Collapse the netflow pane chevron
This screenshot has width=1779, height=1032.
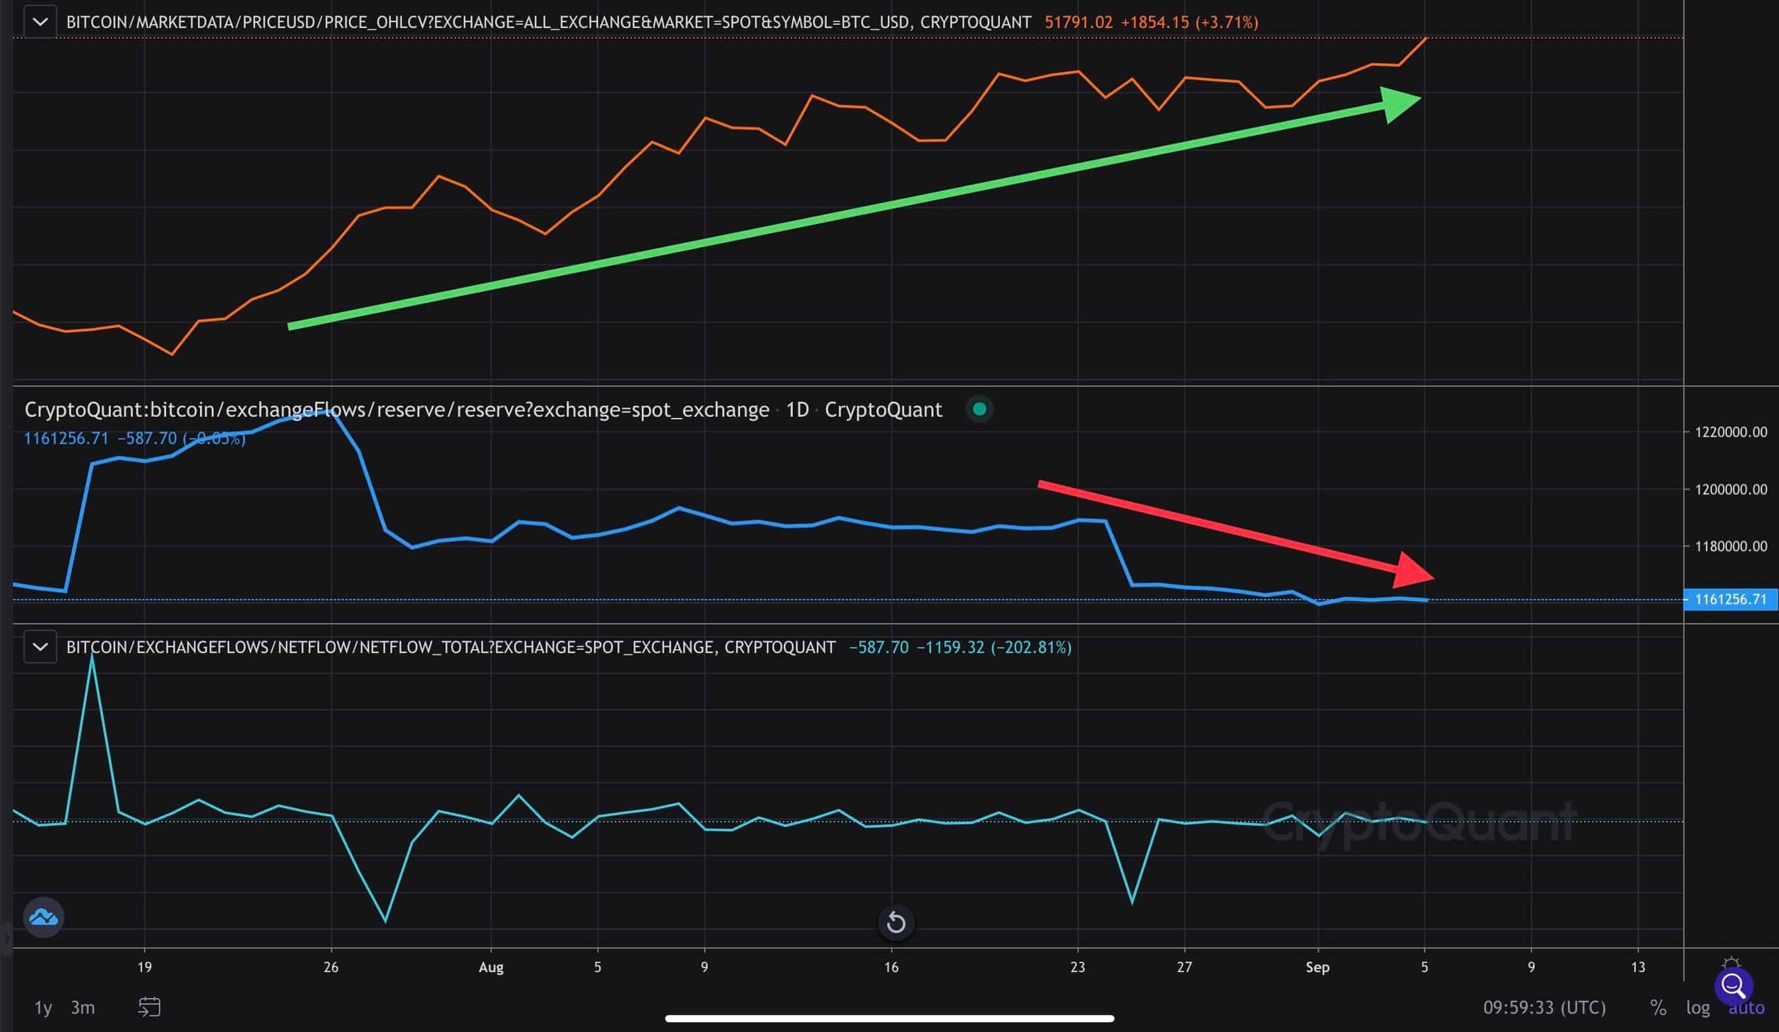[x=40, y=646]
